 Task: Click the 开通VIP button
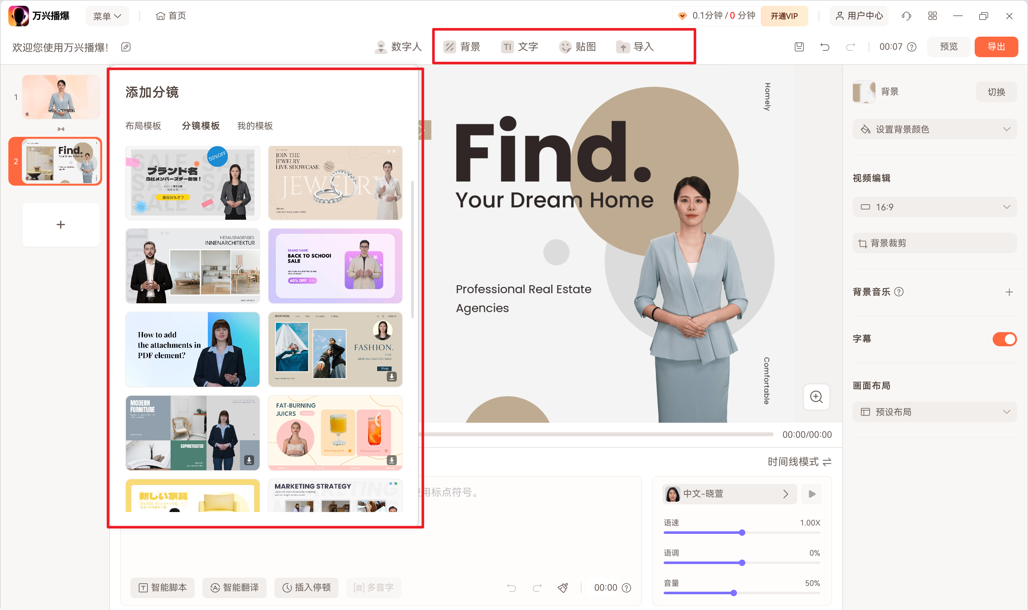tap(784, 16)
